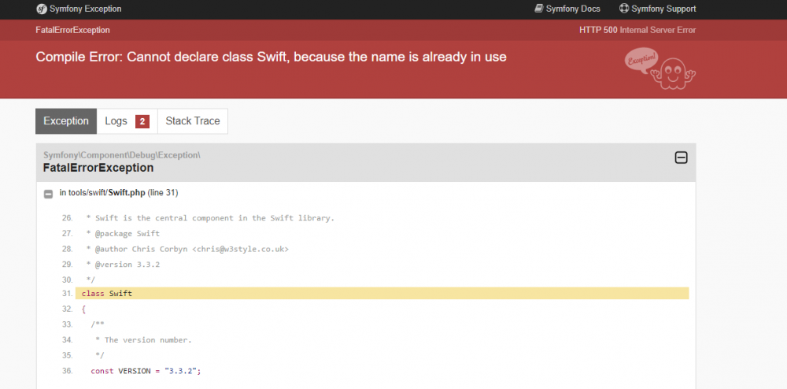Screen dimensions: 787x389
Task: Switch to the Exception tab
Action: pyautogui.click(x=66, y=121)
